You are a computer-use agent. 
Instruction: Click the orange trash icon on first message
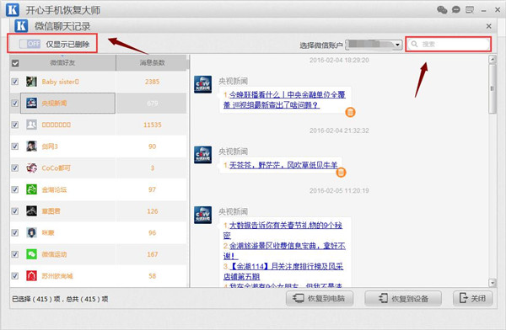click(x=351, y=112)
